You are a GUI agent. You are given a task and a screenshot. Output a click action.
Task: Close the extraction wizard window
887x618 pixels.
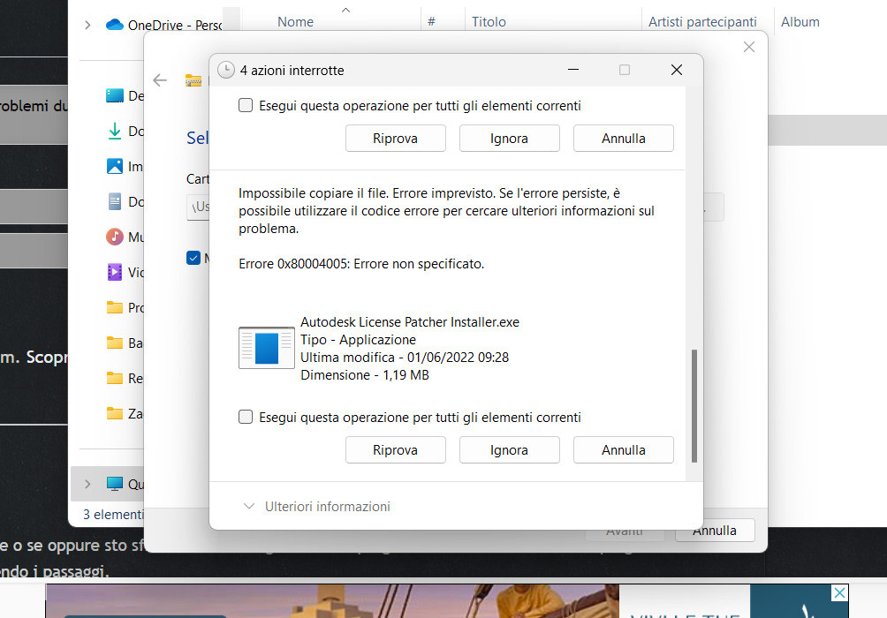749,47
